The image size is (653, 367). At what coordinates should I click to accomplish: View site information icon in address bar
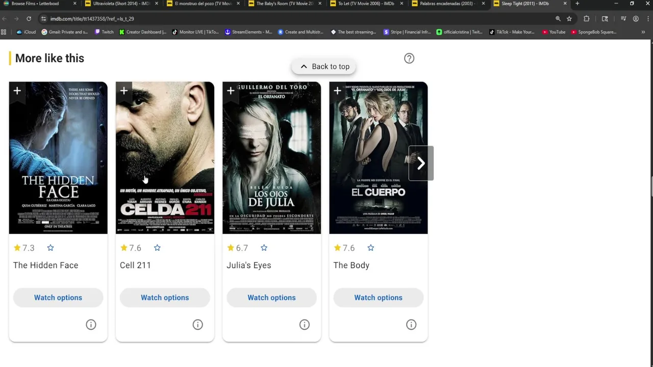pos(43,19)
